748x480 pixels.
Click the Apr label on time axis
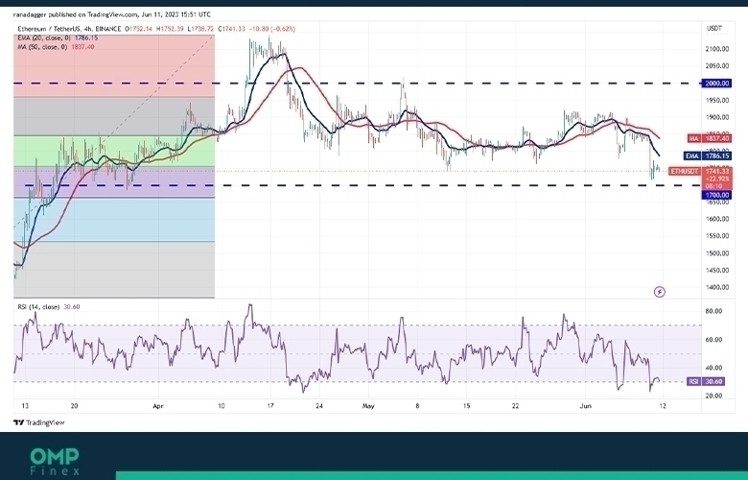click(158, 406)
